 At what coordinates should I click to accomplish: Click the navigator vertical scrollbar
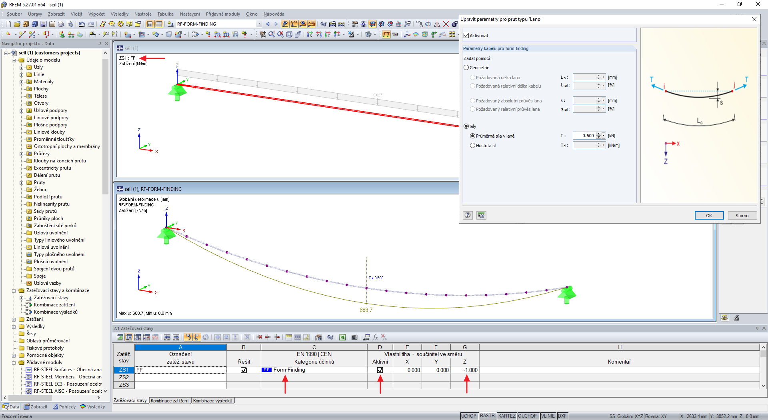pos(105,126)
